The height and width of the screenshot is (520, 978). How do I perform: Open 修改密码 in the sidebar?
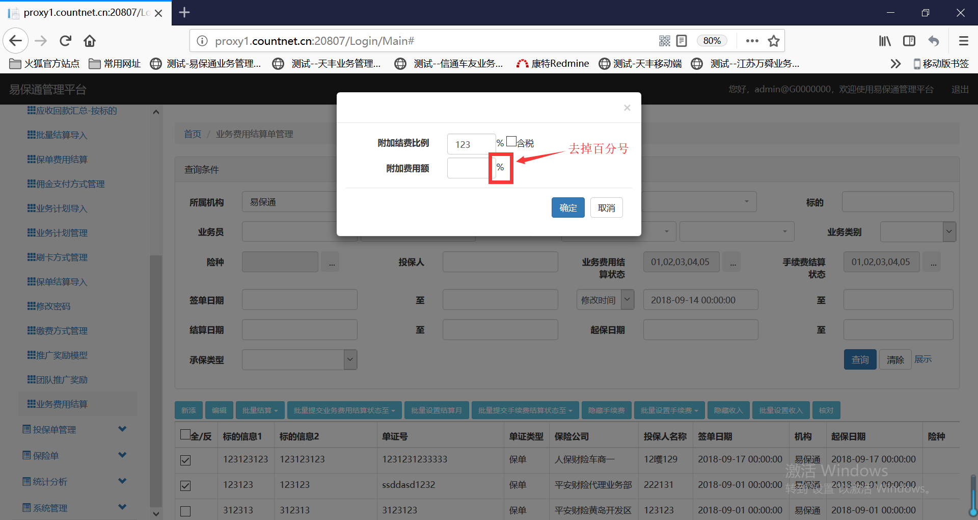tap(48, 306)
